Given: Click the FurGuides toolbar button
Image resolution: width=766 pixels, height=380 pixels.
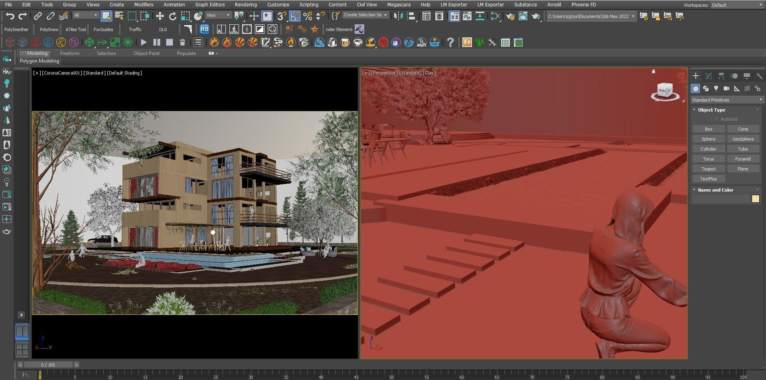Looking at the screenshot, I should (103, 29).
